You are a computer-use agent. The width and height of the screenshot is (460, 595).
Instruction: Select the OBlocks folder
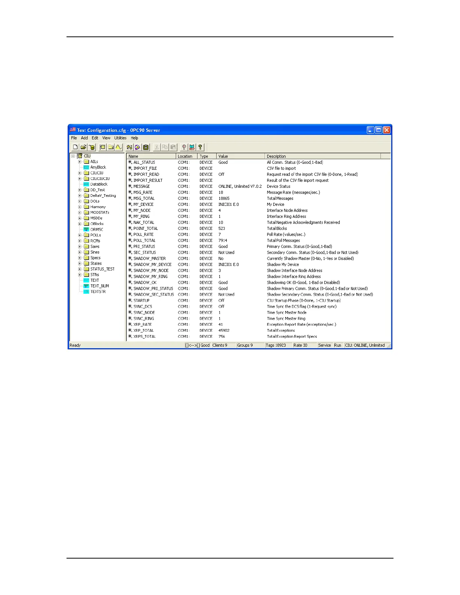coord(97,224)
